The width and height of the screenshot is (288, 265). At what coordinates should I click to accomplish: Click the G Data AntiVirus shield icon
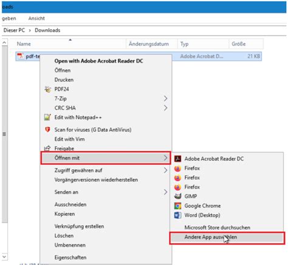(47, 129)
